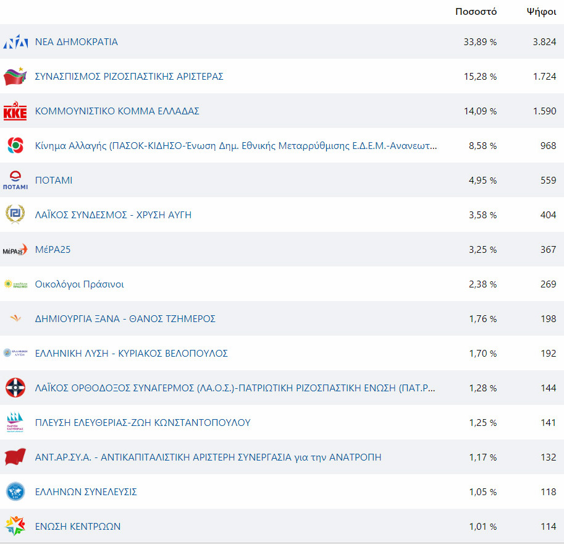The width and height of the screenshot is (564, 544).
Task: Open the ΕΛΛΗΝΙΚΗ ΛΥΣΗ - ΚΥΡΙΑΚΟΣ ΒΕΛΟΠΟΥΛΟΣ link
Action: point(132,353)
